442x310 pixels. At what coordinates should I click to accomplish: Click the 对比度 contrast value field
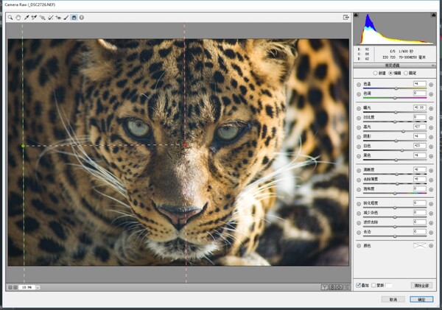pyautogui.click(x=420, y=117)
